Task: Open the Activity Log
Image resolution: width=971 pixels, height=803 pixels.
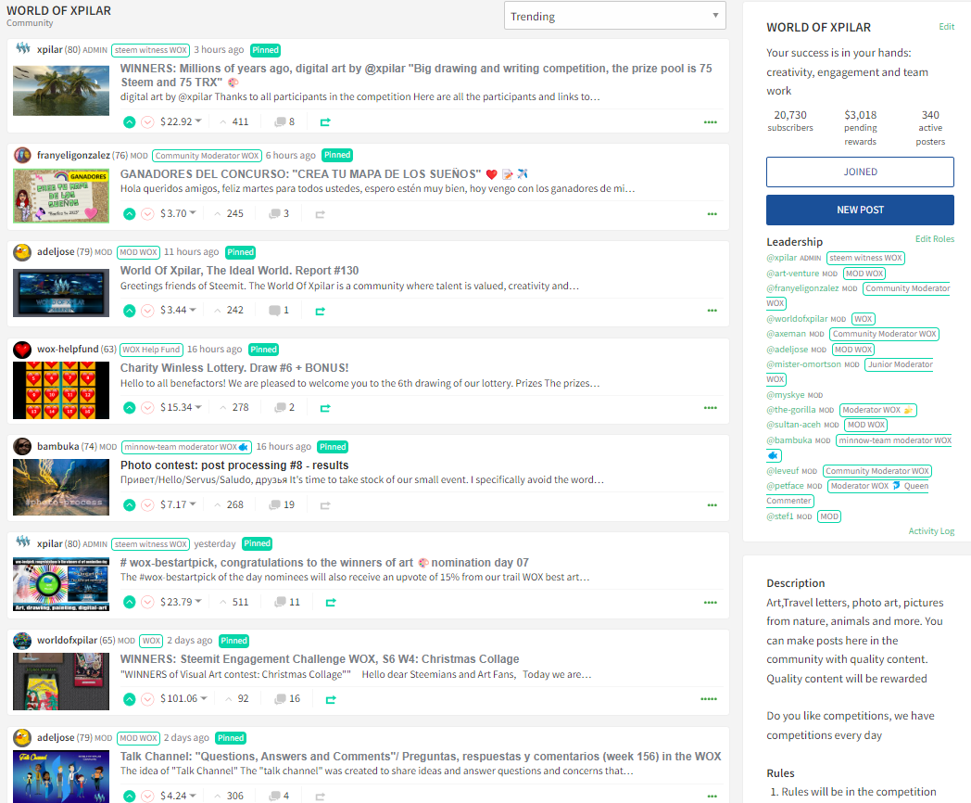Action: click(931, 531)
